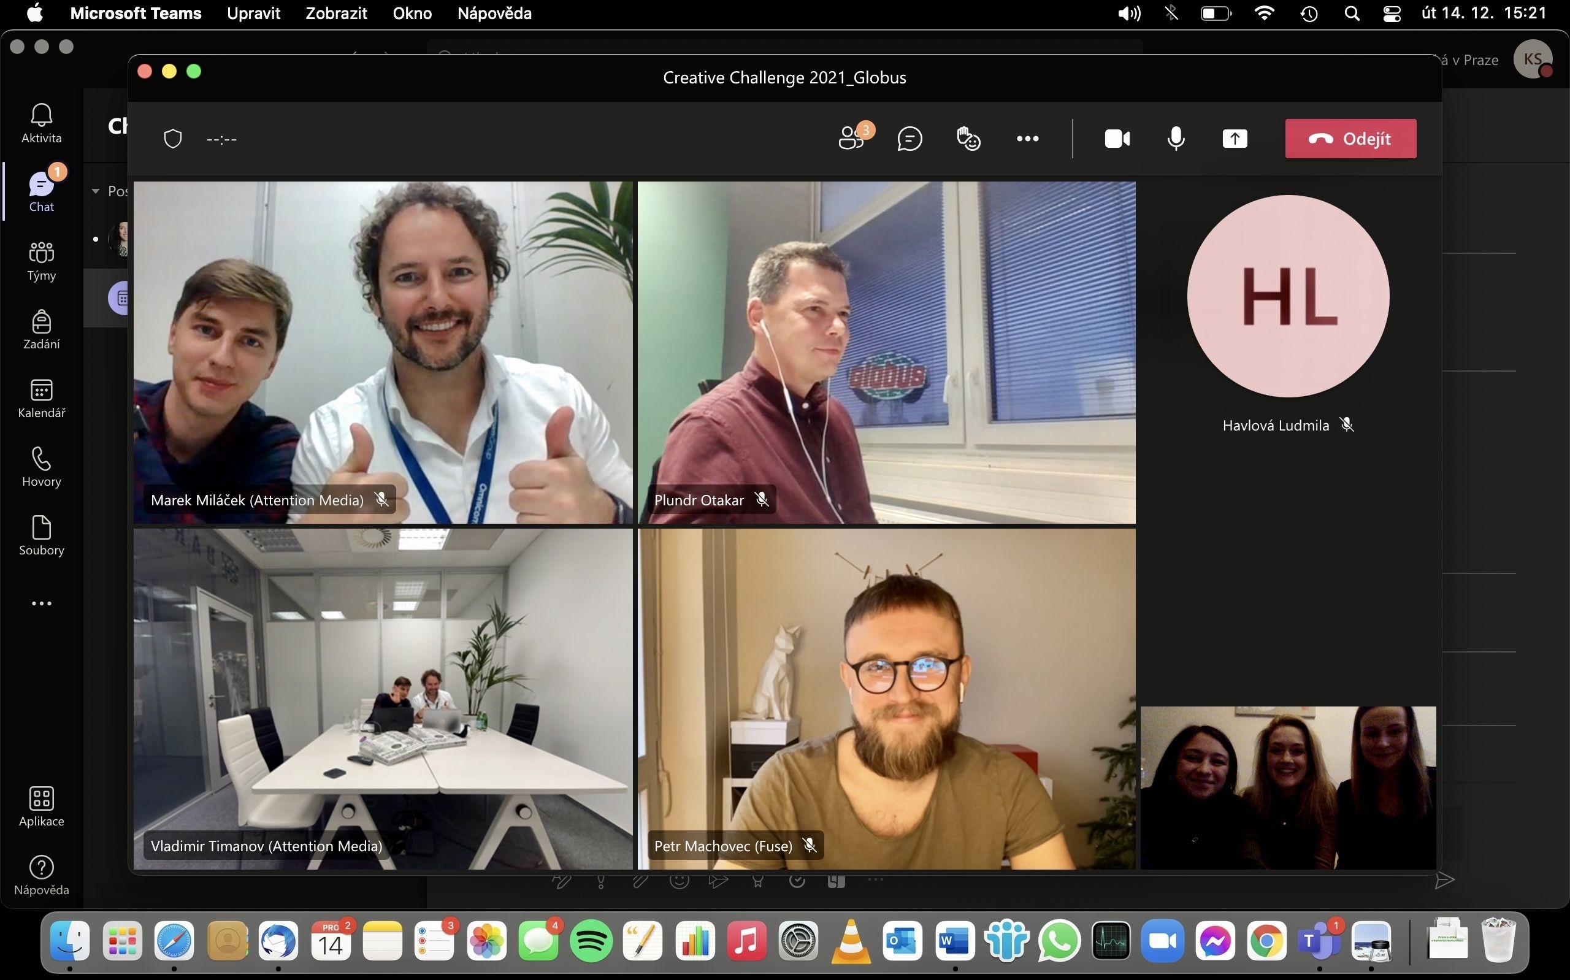This screenshot has width=1570, height=980.
Task: Share content with the share tray icon
Action: tap(1235, 139)
